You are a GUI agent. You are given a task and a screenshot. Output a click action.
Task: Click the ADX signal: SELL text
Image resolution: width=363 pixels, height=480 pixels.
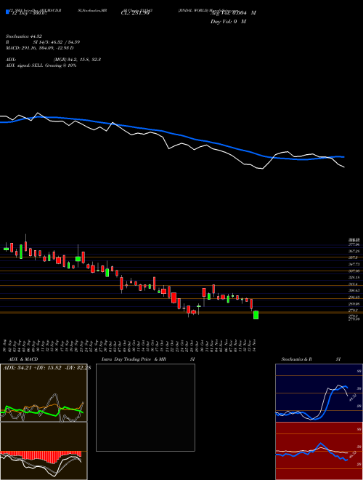(41, 65)
